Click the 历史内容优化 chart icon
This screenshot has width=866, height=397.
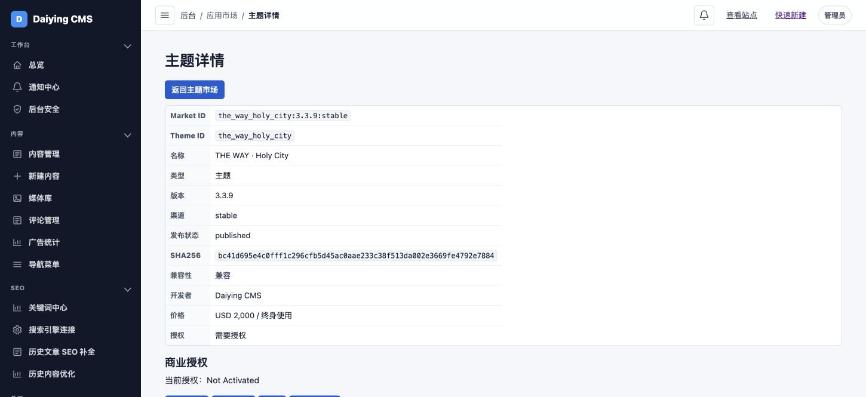[x=17, y=374]
